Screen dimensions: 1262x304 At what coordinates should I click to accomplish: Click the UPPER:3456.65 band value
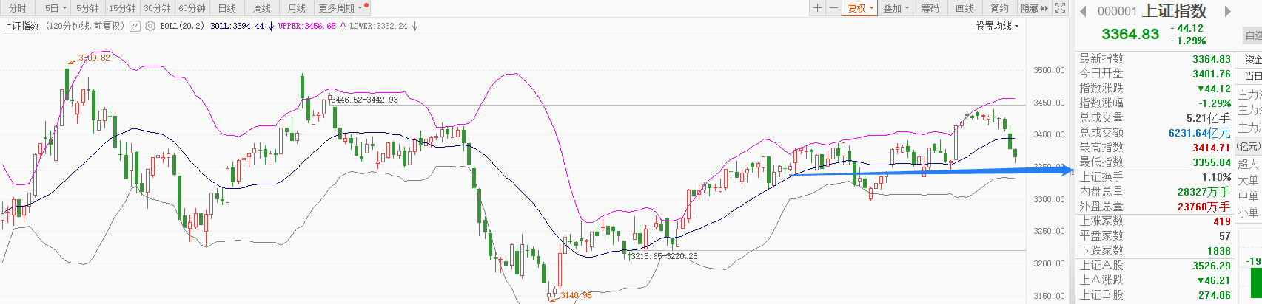(306, 26)
